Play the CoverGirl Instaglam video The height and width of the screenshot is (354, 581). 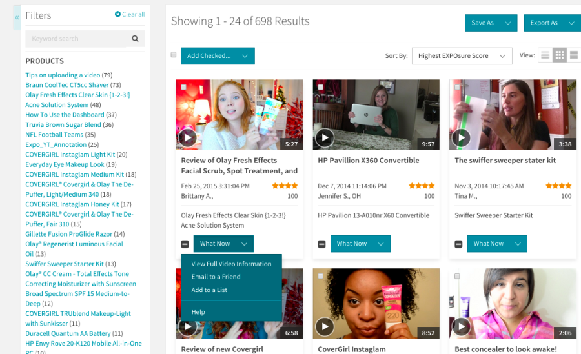coord(325,327)
